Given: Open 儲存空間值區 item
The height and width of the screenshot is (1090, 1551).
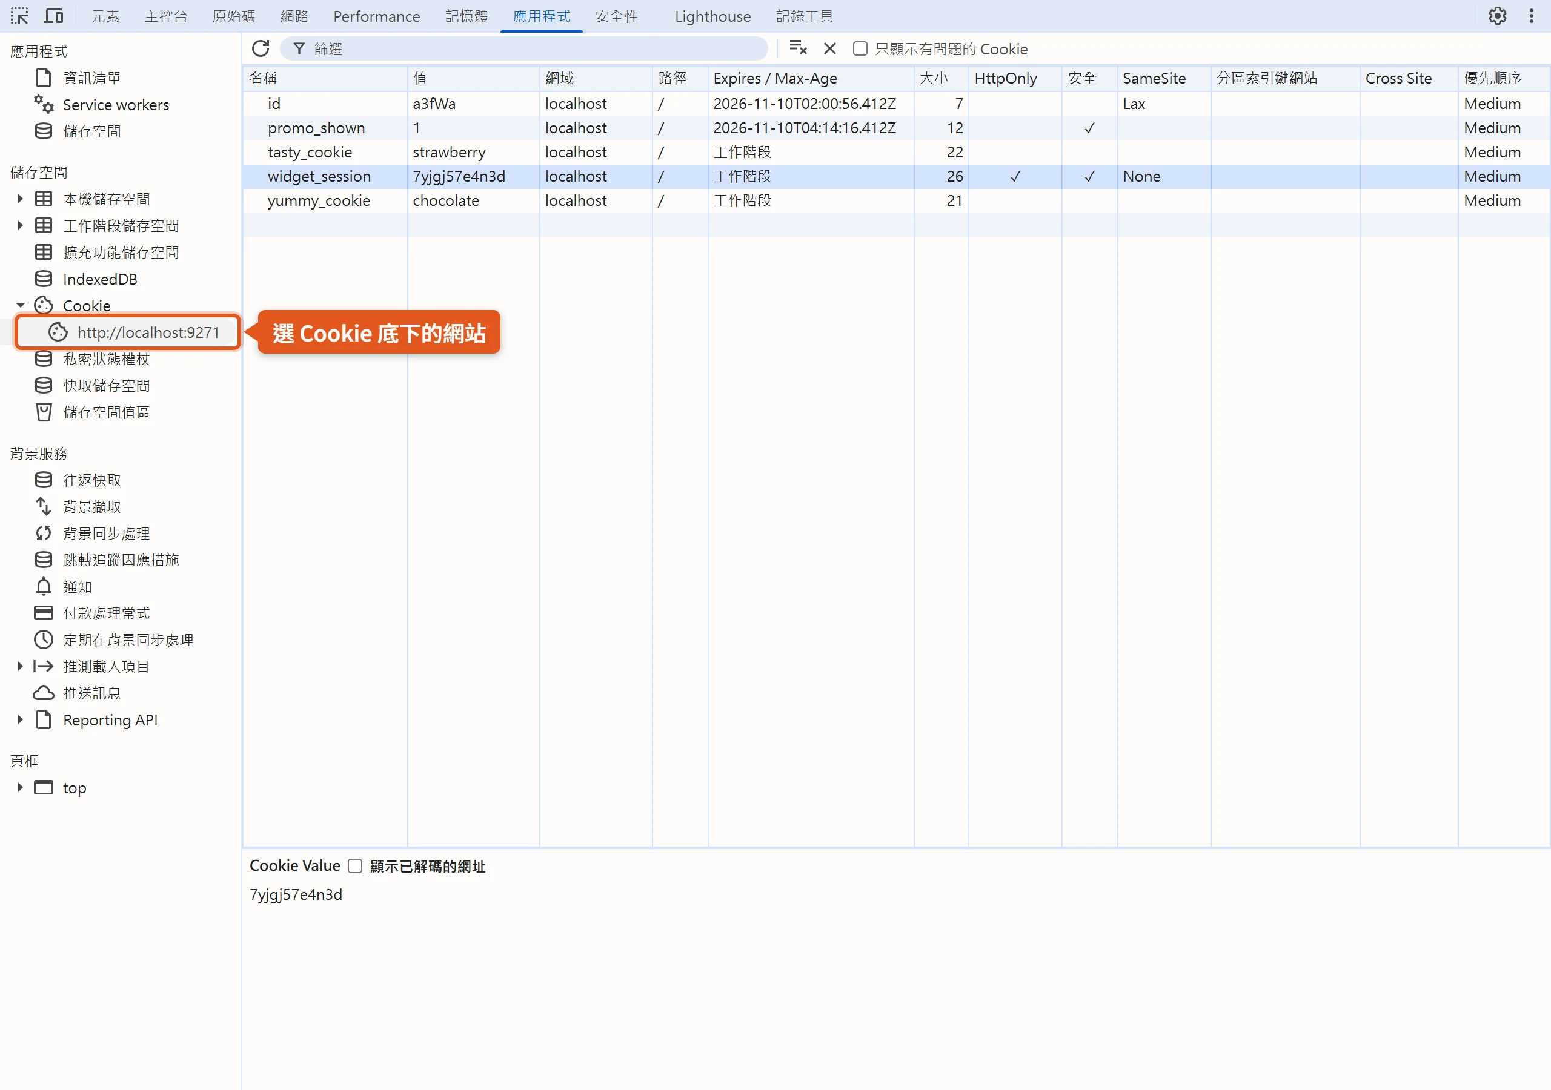Looking at the screenshot, I should coord(106,412).
